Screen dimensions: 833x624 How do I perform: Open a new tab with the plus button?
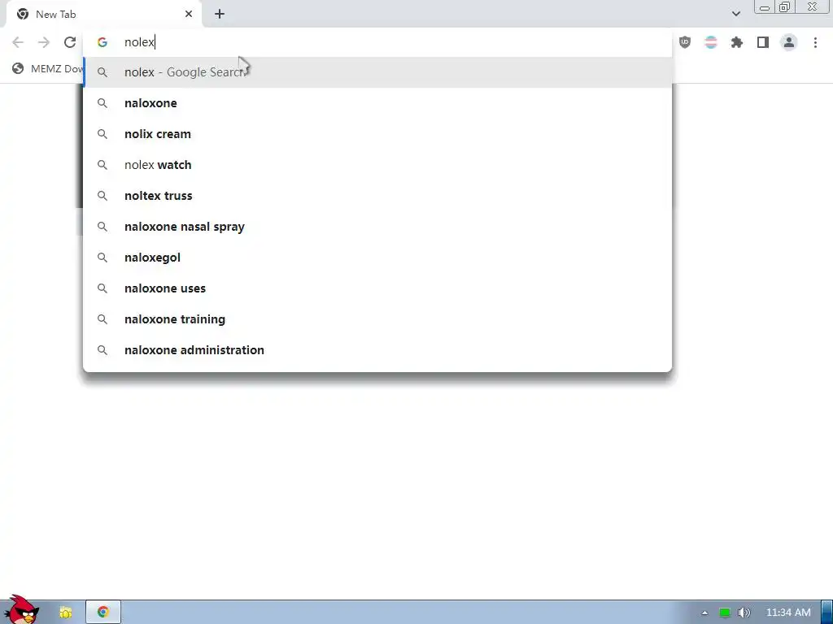click(x=220, y=15)
